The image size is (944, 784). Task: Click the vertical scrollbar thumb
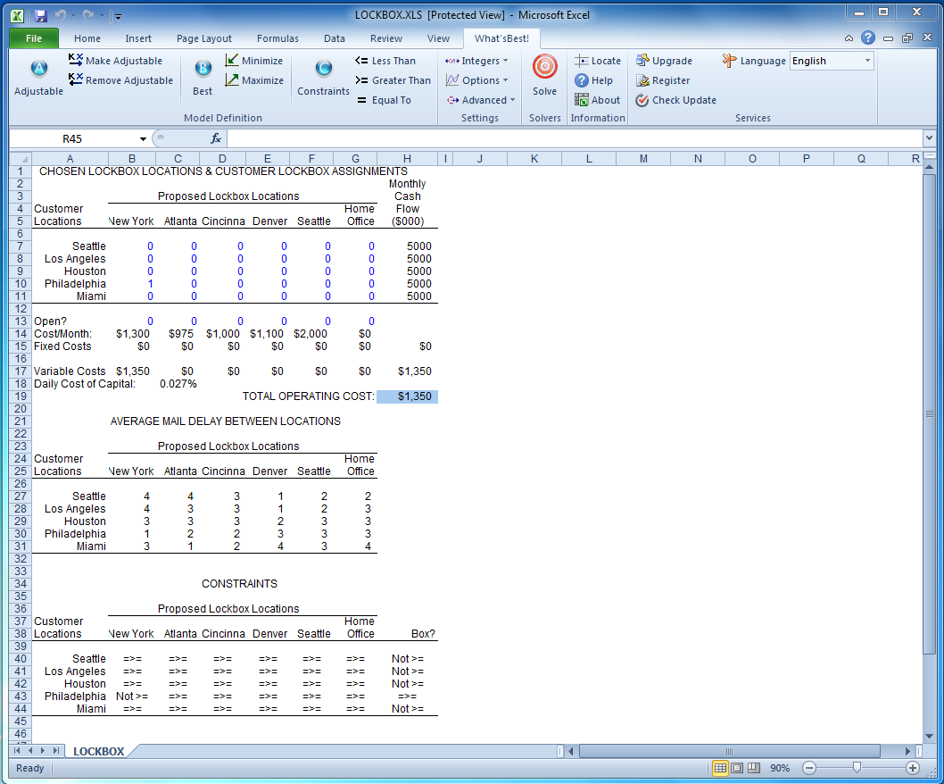tap(929, 413)
